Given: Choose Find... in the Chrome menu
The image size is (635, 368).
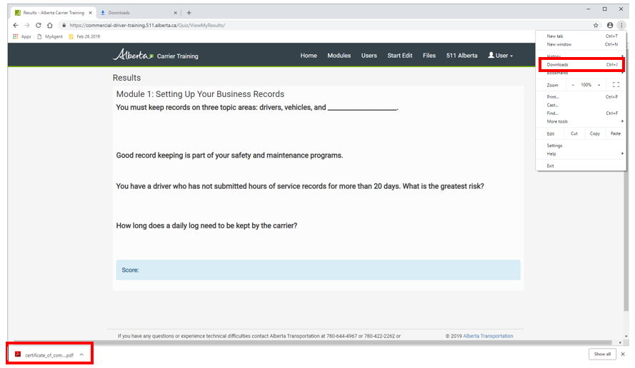Looking at the screenshot, I should click(x=581, y=113).
